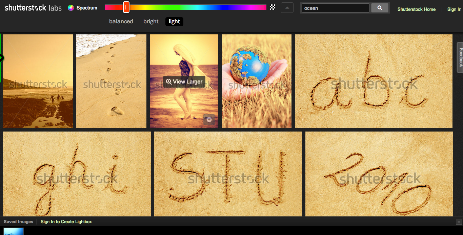The width and height of the screenshot is (463, 235).
Task: Click the plus icon on woman photo
Action: pos(209,119)
